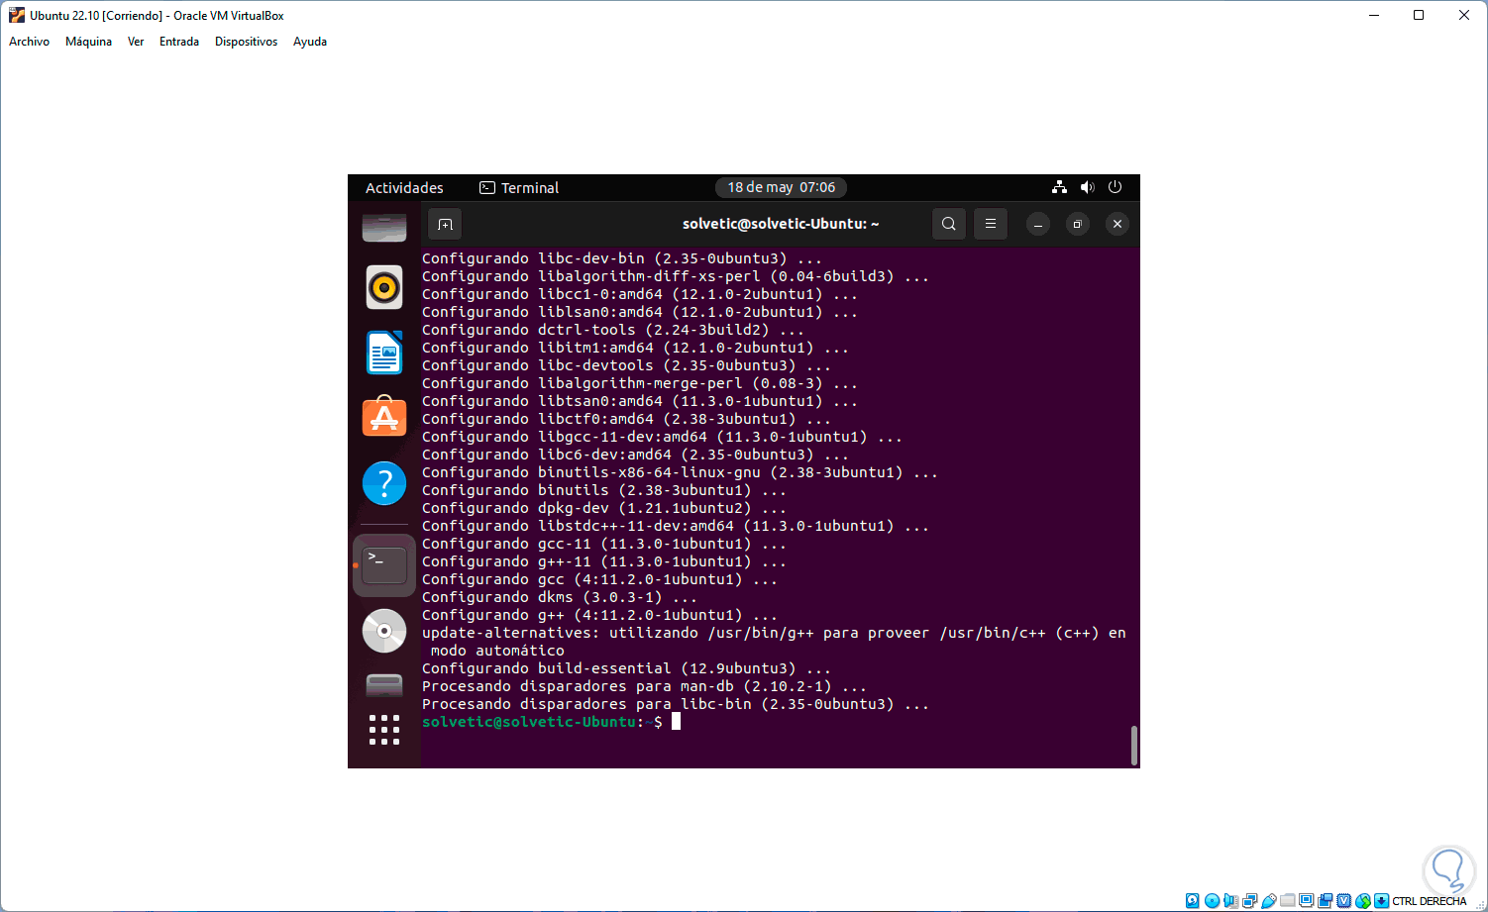Click the line 'Configurando dctrl-tools'
The image size is (1488, 912).
pyautogui.click(x=613, y=330)
